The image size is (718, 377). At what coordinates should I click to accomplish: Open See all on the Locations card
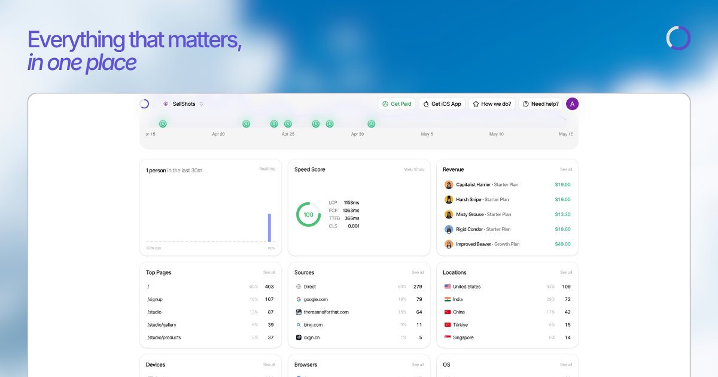566,272
